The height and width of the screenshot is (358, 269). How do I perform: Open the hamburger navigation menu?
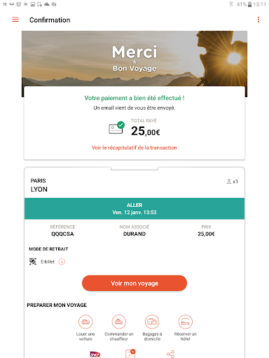15,20
